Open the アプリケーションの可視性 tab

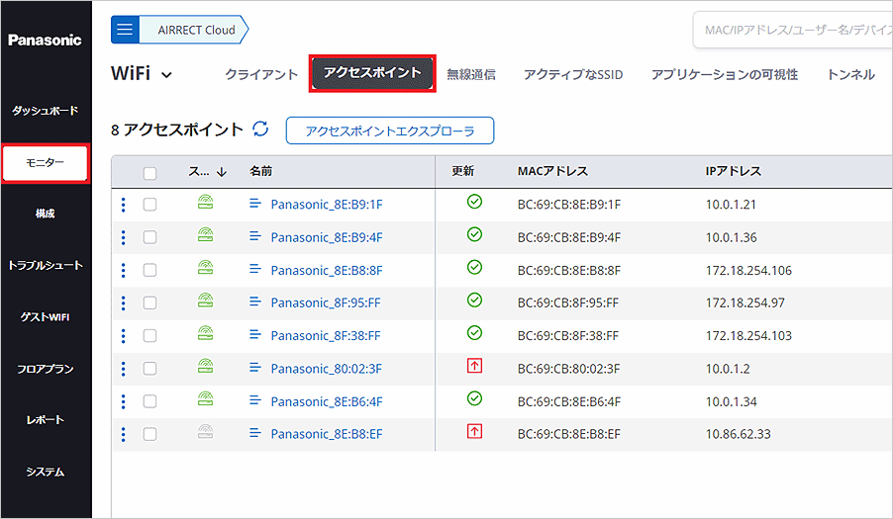click(x=725, y=74)
